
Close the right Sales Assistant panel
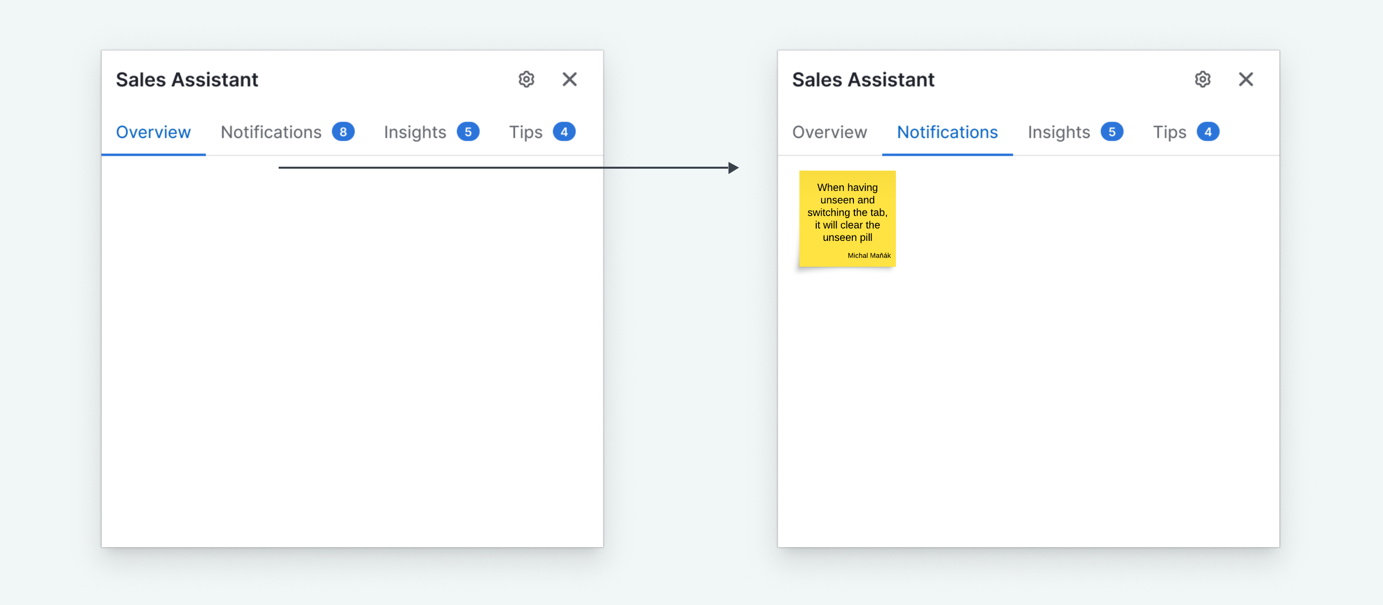click(1246, 79)
